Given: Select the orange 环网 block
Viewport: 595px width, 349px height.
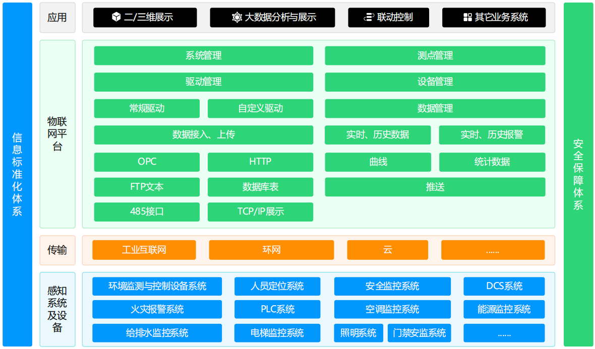Looking at the screenshot, I should [x=271, y=250].
